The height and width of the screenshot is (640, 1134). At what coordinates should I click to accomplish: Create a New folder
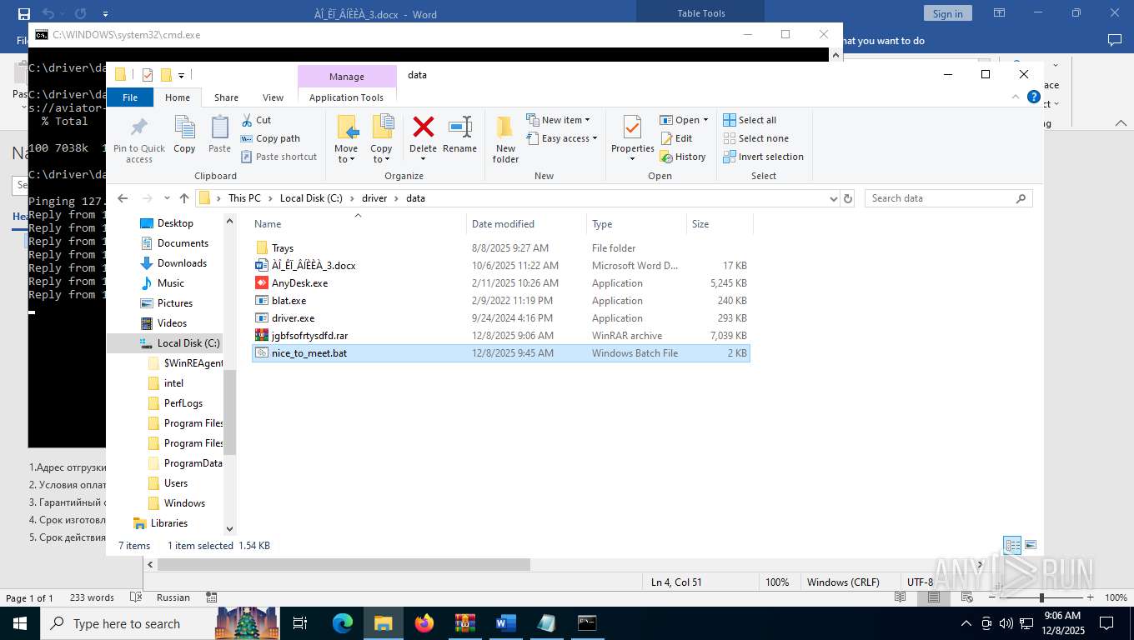505,138
